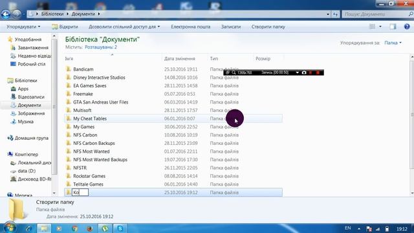Screen dimensions: 414x233
Task: Take a screenshot with Bandicam camera icon
Action: click(x=304, y=72)
